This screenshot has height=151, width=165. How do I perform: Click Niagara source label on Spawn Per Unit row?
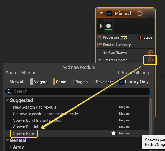[x=124, y=127]
